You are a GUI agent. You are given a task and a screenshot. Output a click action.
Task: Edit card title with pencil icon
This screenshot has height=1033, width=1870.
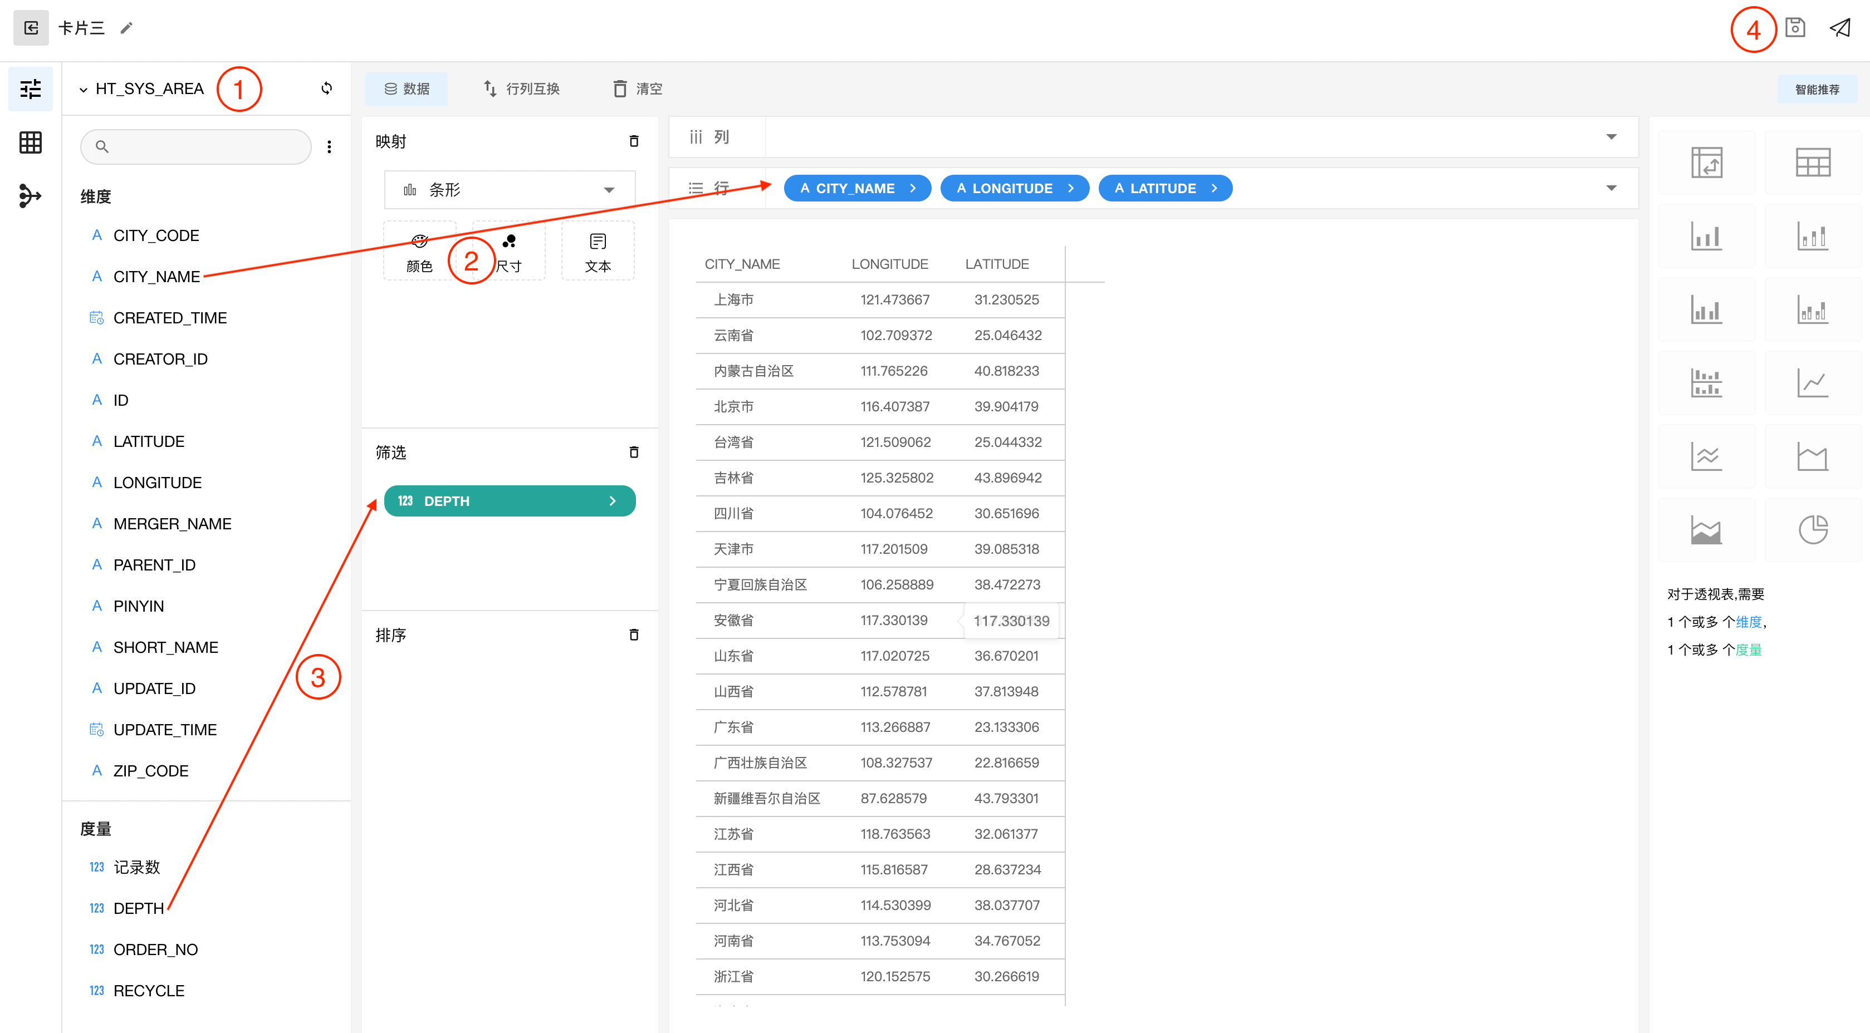[126, 28]
